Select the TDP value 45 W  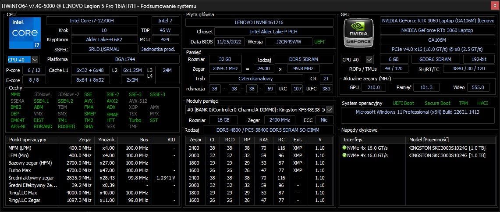click(165, 30)
